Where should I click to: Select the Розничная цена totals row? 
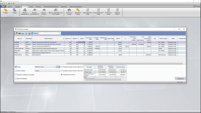pyautogui.click(x=105, y=70)
